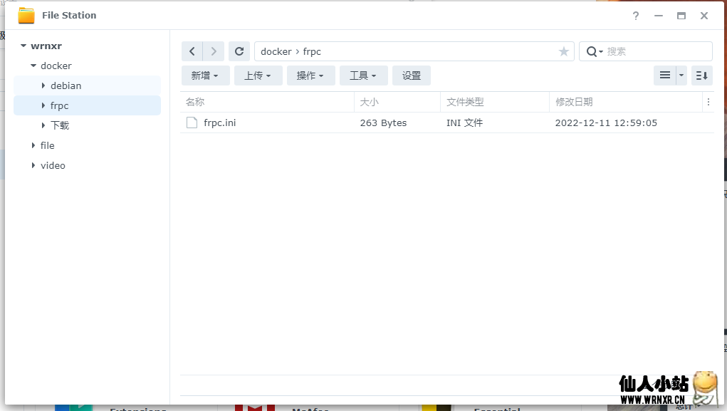Toggle the favorite star for this path
The image size is (727, 411).
[x=563, y=51]
